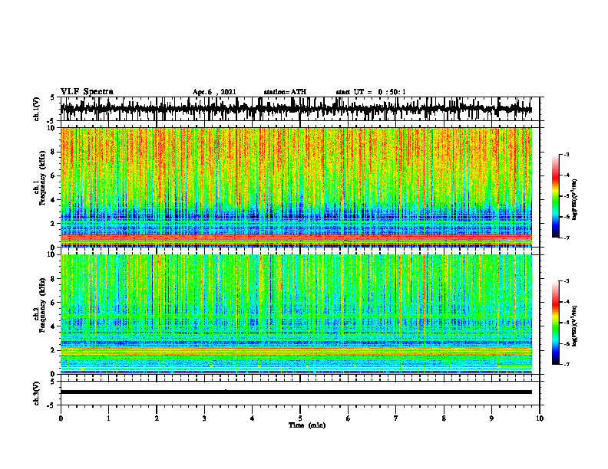Click the 'VLF Spectra' title text
Screen dimensions: 608x469
click(x=87, y=92)
